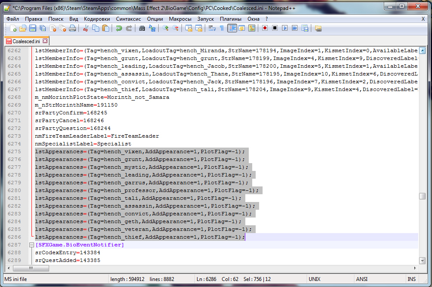Open the Окна menu

click(x=253, y=19)
